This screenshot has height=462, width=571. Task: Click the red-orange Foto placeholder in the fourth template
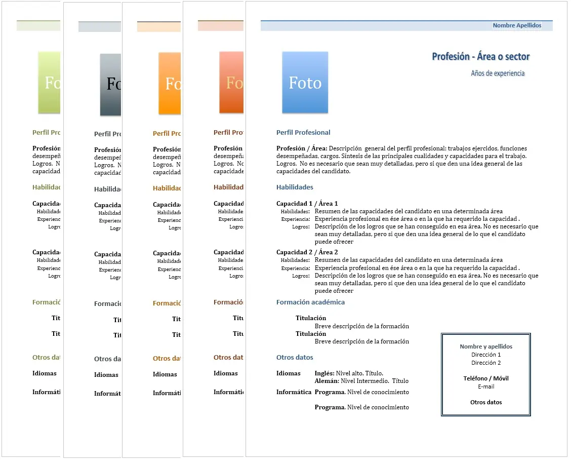[x=231, y=83]
